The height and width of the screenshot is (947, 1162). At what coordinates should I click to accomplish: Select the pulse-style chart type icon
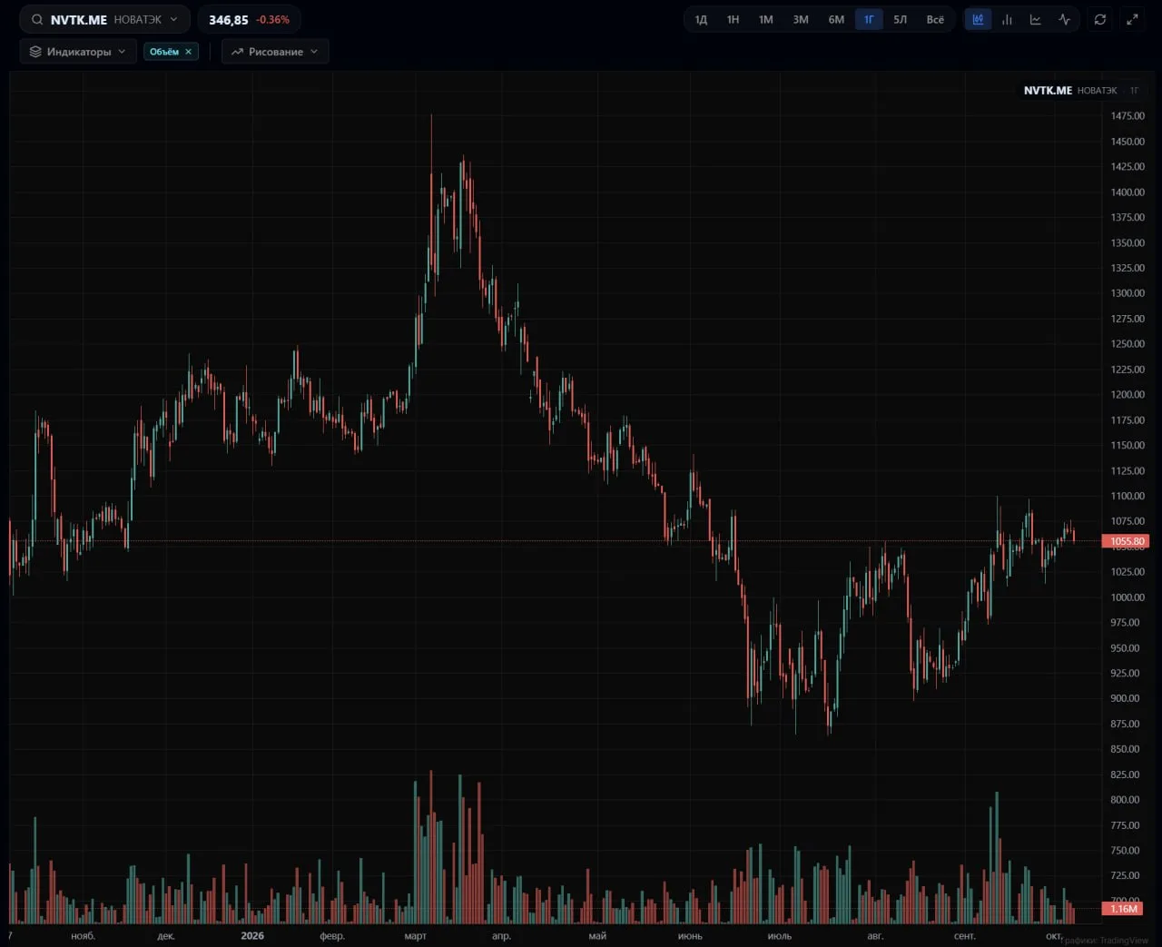pyautogui.click(x=1064, y=19)
